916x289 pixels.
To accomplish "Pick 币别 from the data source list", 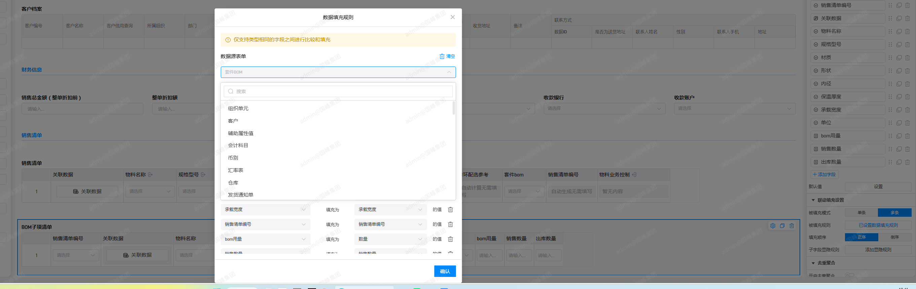I will (338, 158).
